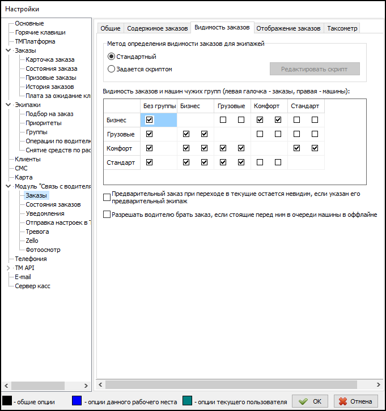Click the blue workplace options color swatch
386x411 pixels.
pyautogui.click(x=77, y=401)
